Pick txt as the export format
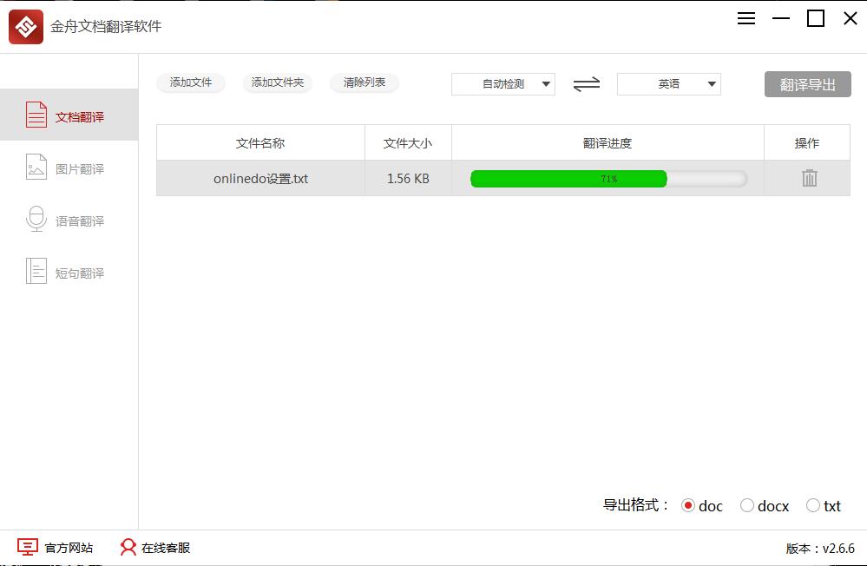 pyautogui.click(x=812, y=505)
